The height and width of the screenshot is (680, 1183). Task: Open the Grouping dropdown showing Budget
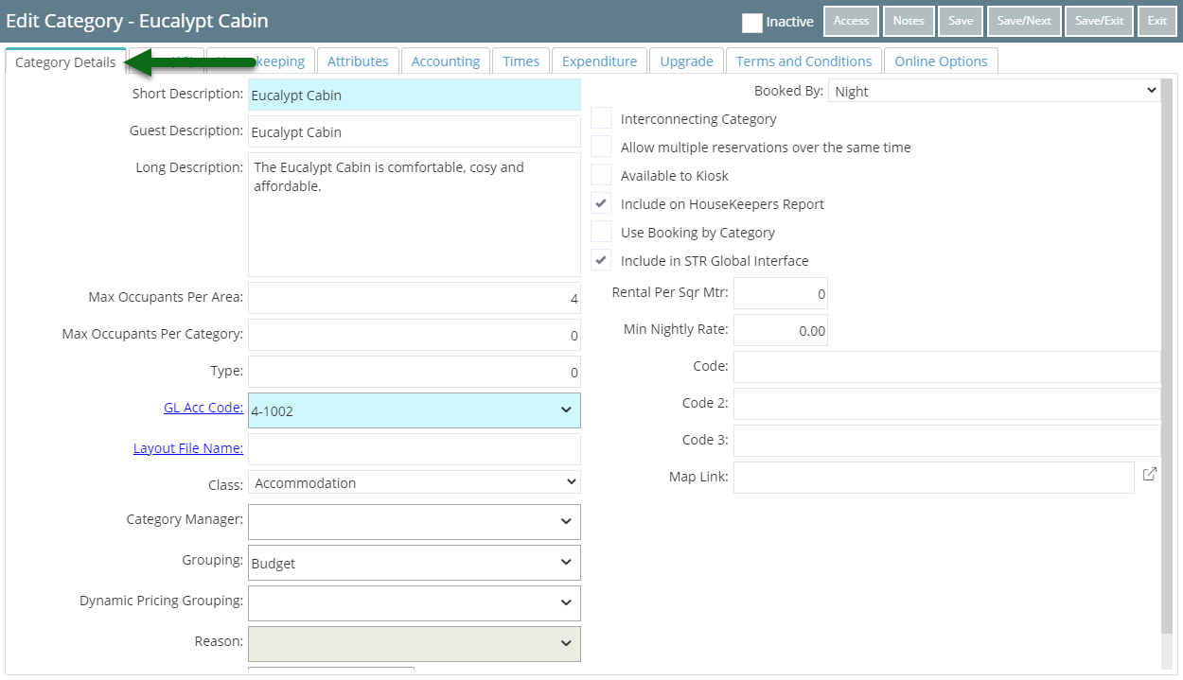[x=415, y=563]
